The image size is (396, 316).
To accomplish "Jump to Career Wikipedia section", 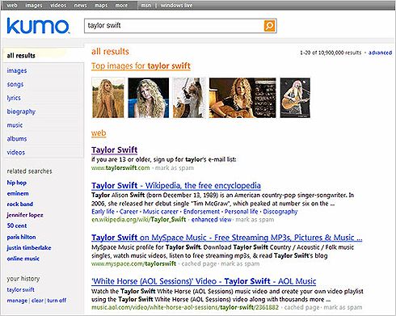I will (x=128, y=212).
